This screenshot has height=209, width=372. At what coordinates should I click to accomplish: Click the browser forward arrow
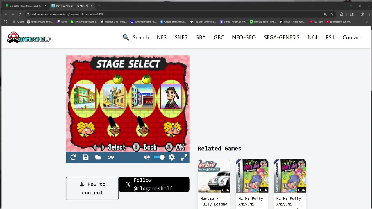[x=13, y=14]
